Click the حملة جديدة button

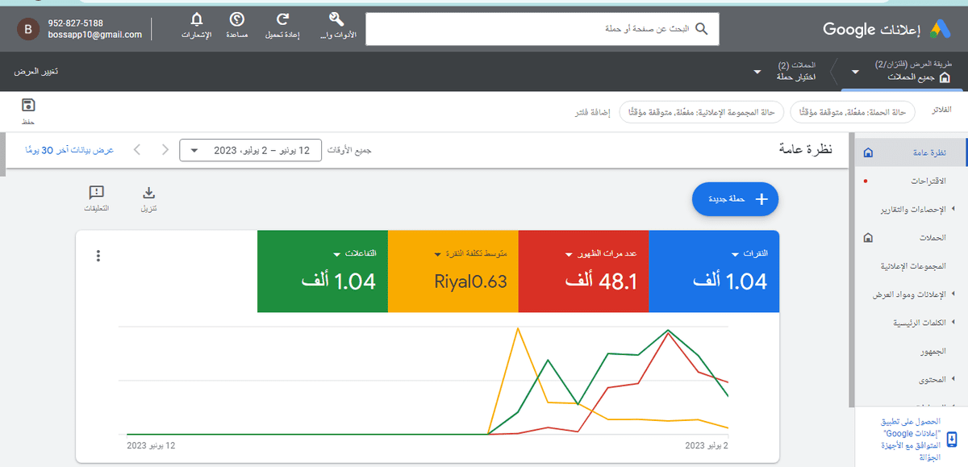[x=734, y=199]
